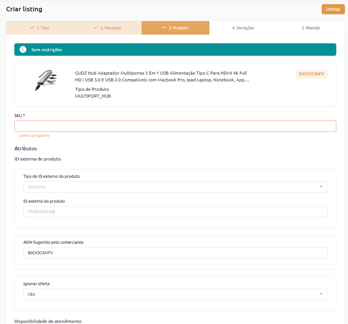Open the 4. Variações step tab
Screen dimensions: 348x324
coord(243,28)
